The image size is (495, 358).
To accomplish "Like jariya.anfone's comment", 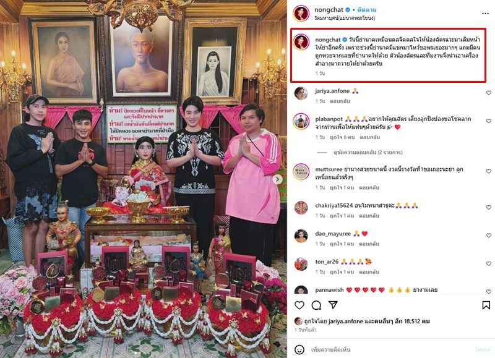I will [x=489, y=93].
